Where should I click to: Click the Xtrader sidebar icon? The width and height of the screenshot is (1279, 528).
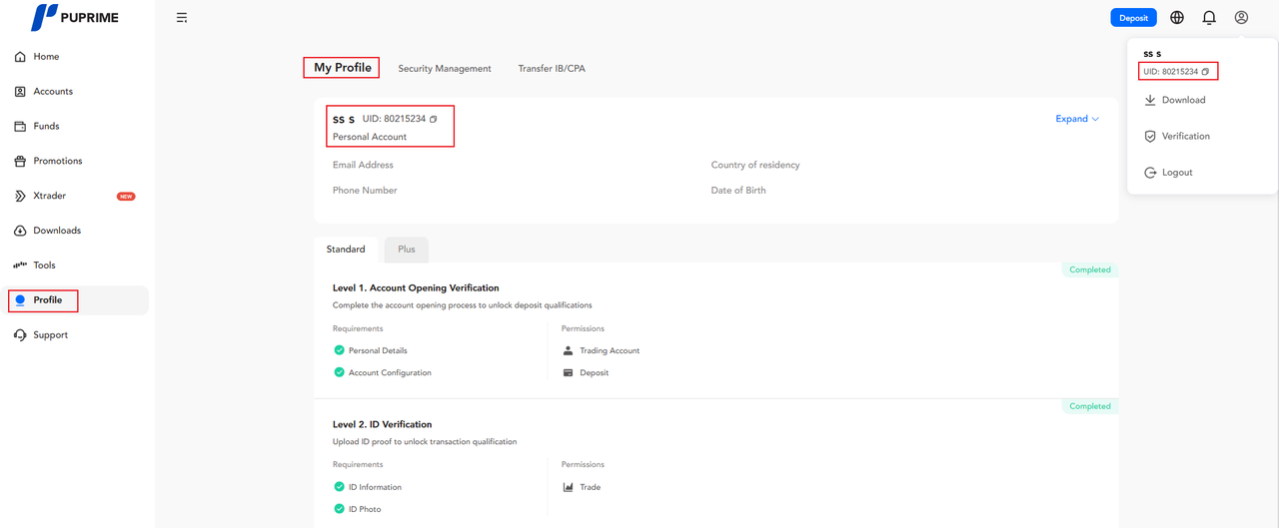click(x=20, y=196)
